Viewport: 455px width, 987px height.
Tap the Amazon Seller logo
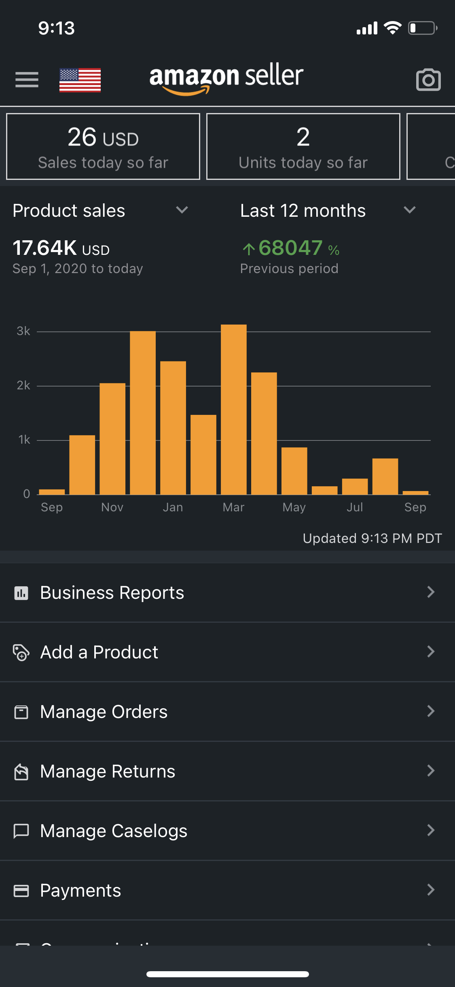[226, 78]
